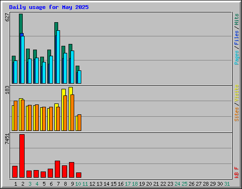Click the red KB bar for day 10
The height and width of the screenshot is (189, 242).
(79, 175)
